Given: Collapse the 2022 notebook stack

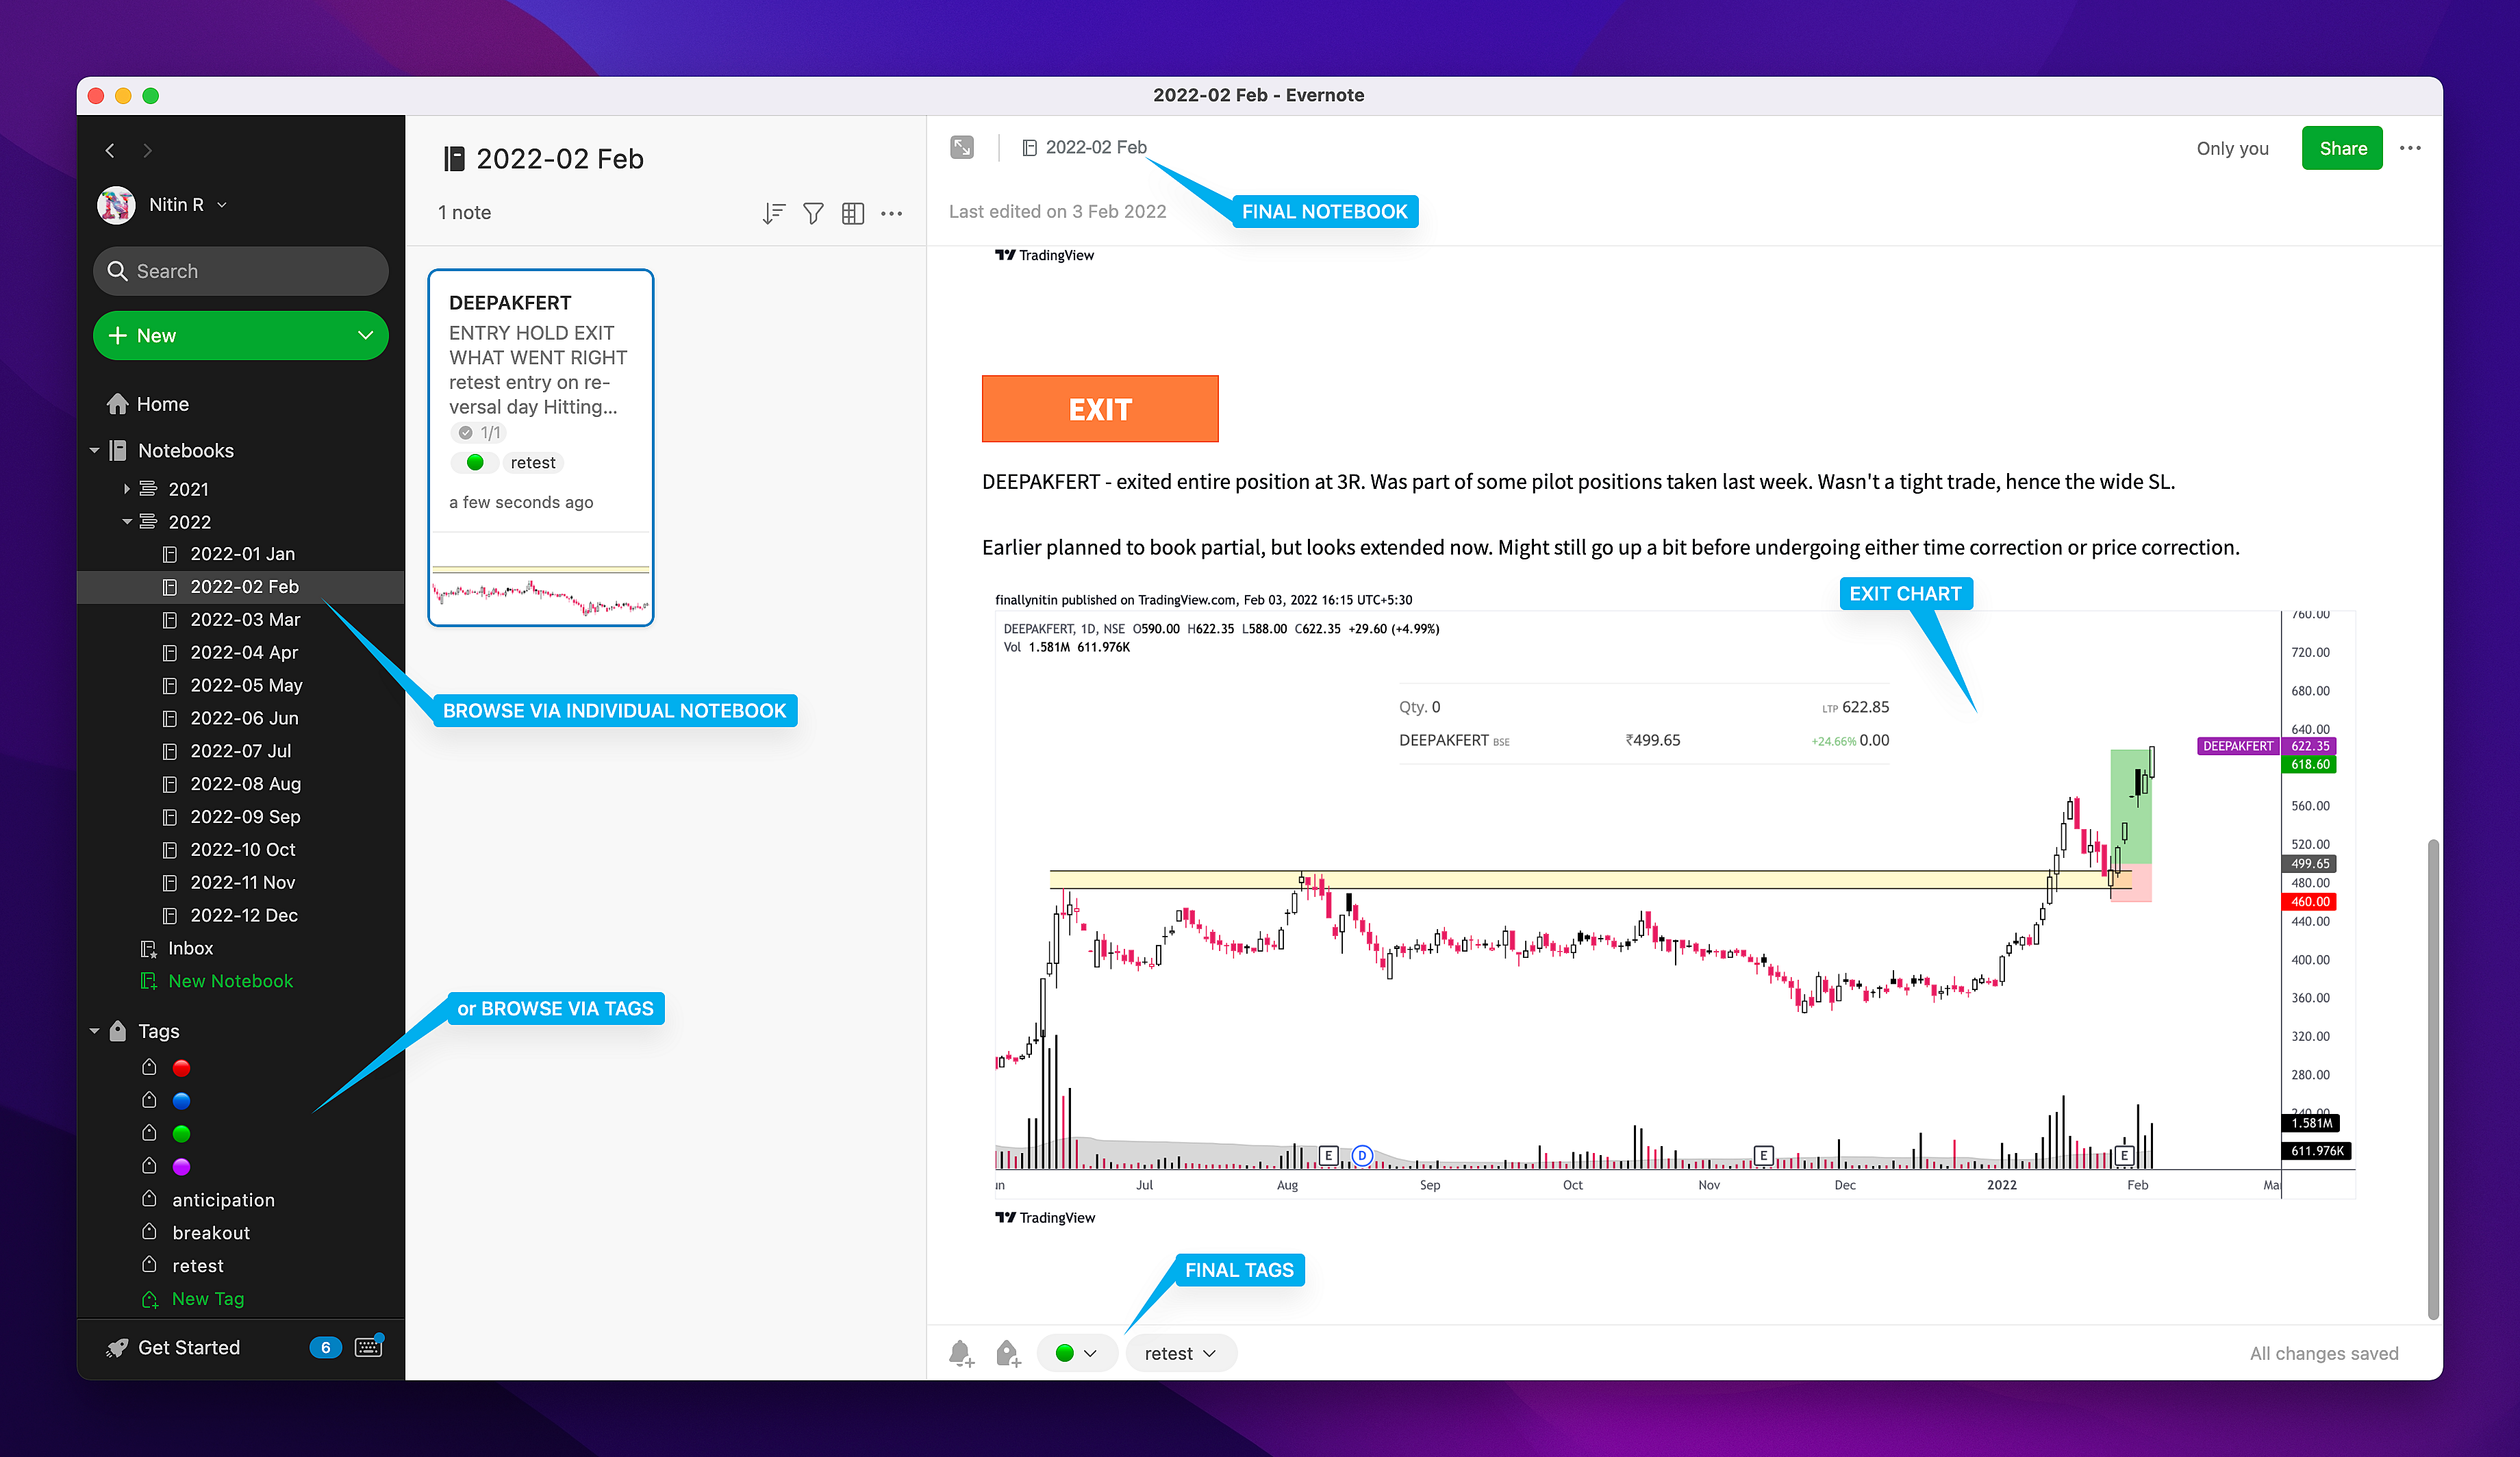Looking at the screenshot, I should pyautogui.click(x=127, y=521).
